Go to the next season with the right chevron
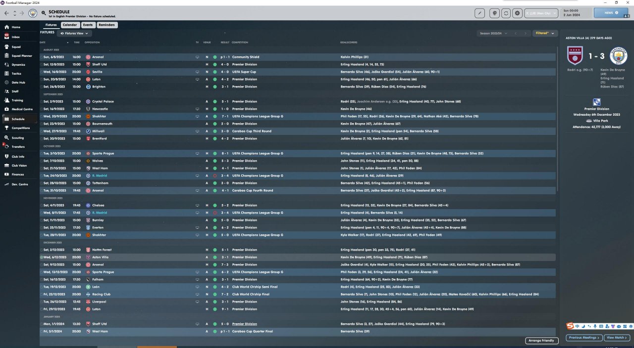The image size is (634, 348). point(526,33)
